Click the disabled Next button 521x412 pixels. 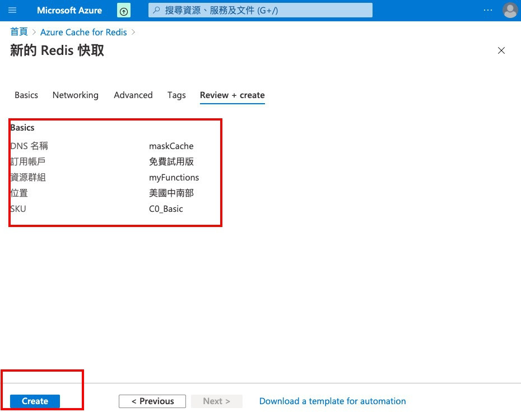tap(217, 401)
